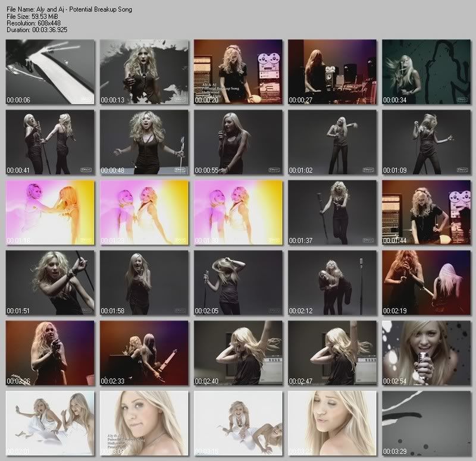The width and height of the screenshot is (476, 461).
Task: Select the frame at 00:00:20
Action: tap(239, 72)
